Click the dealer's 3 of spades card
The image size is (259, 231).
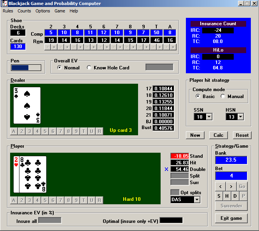[27, 105]
